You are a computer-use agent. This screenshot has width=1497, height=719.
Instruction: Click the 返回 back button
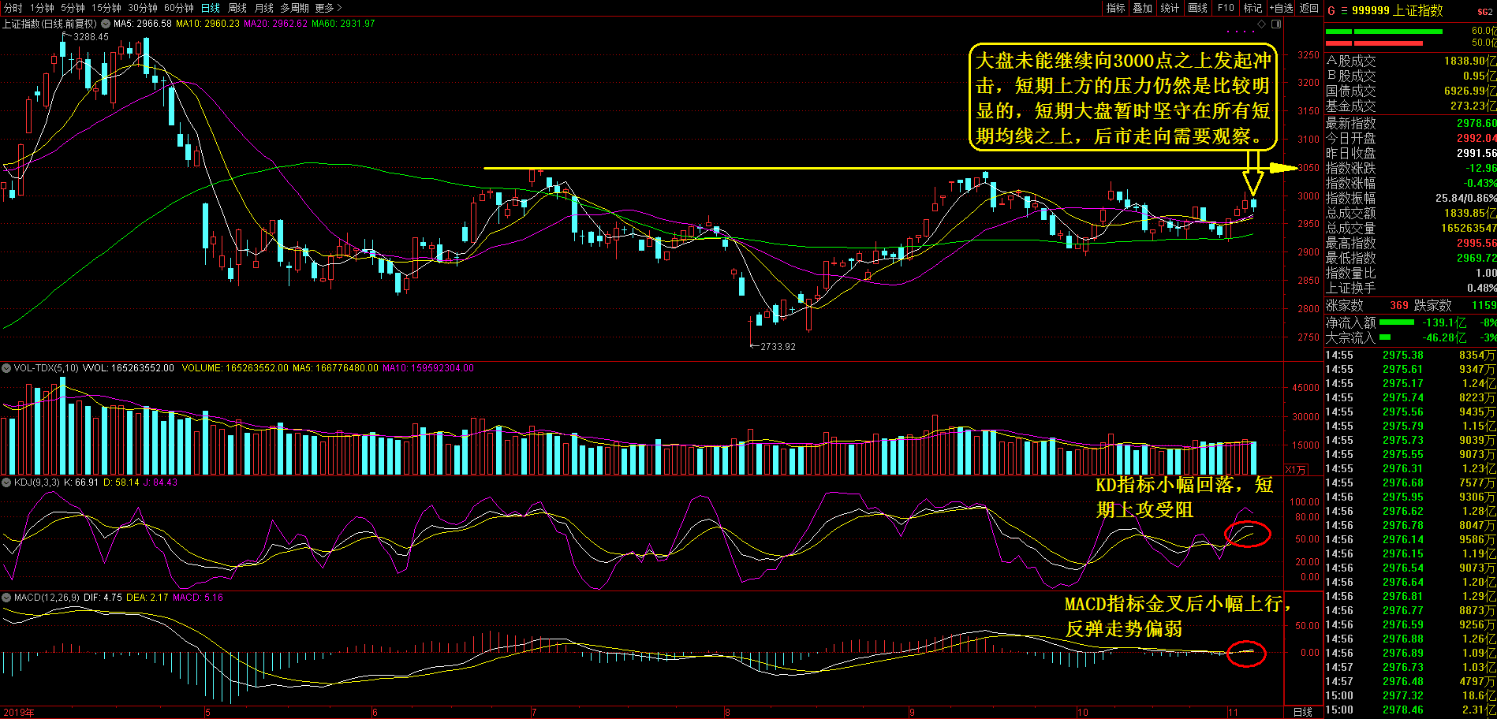coord(1309,8)
